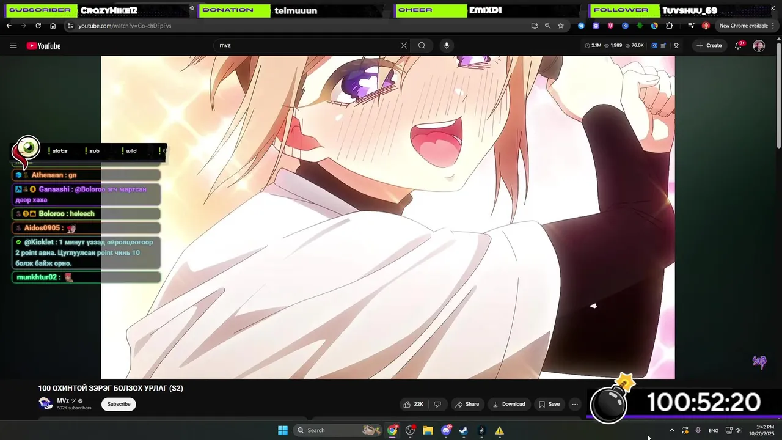Open the Windows Start menu
782x440 pixels.
coord(283,430)
